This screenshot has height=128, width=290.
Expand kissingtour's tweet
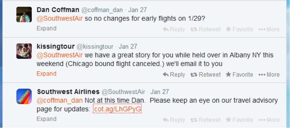[47, 74]
